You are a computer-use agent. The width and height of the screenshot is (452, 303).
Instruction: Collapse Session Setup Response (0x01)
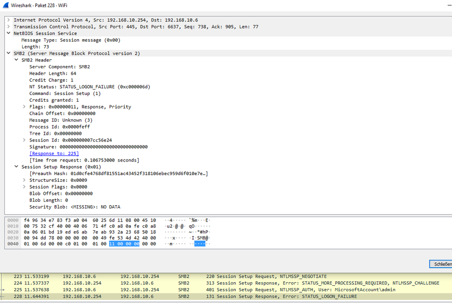(x=16, y=166)
